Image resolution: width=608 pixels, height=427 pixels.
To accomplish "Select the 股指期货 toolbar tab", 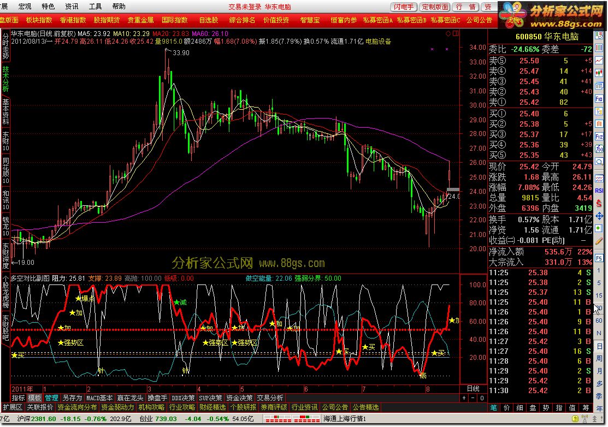I will tap(107, 20).
